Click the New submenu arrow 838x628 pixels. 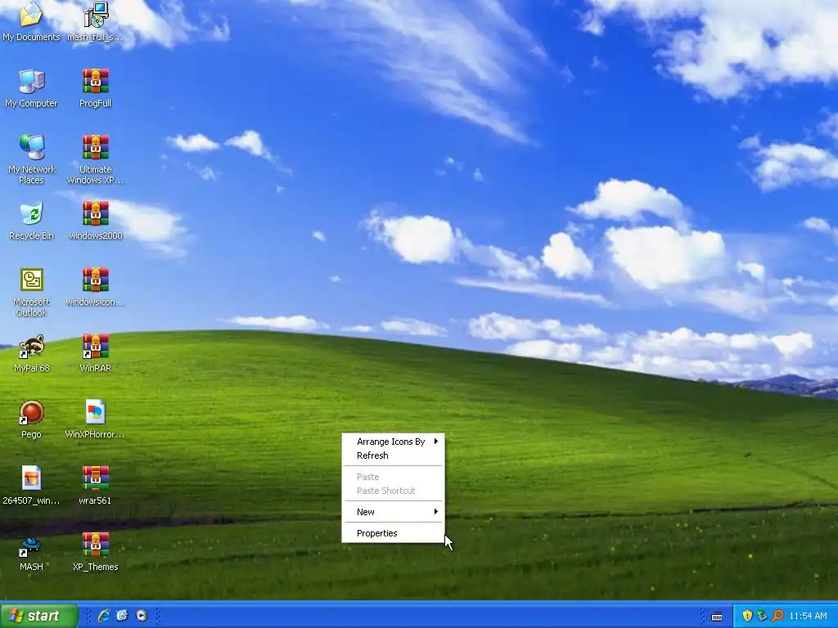436,512
